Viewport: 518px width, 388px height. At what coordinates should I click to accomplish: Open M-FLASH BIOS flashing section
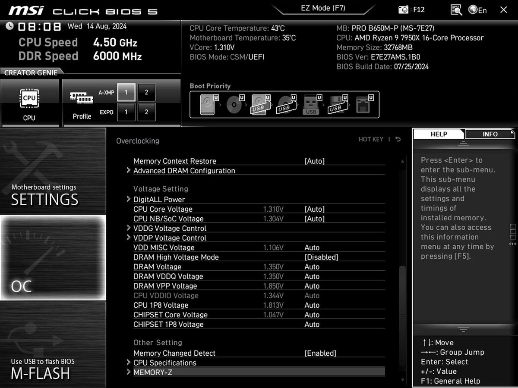click(x=53, y=344)
